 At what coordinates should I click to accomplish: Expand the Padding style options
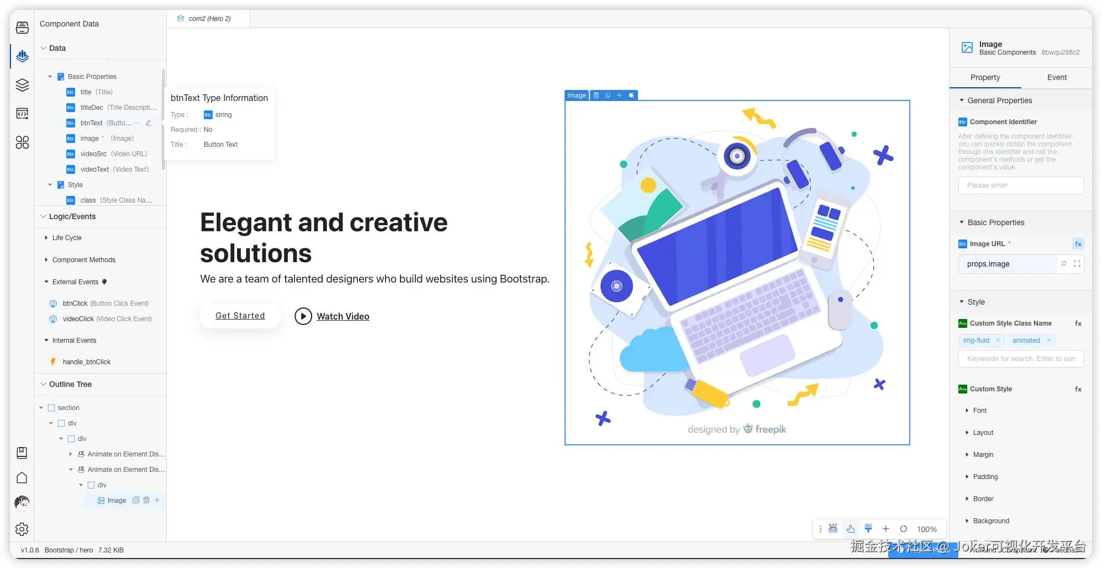tap(967, 477)
